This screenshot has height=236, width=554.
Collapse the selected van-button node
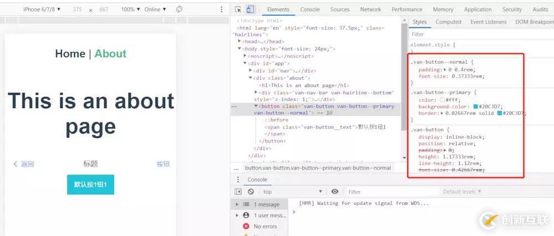coord(256,106)
